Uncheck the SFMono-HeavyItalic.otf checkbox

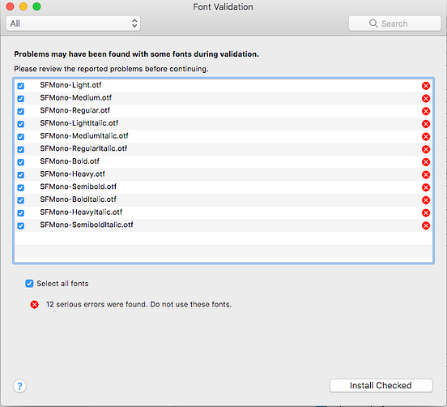tap(21, 213)
